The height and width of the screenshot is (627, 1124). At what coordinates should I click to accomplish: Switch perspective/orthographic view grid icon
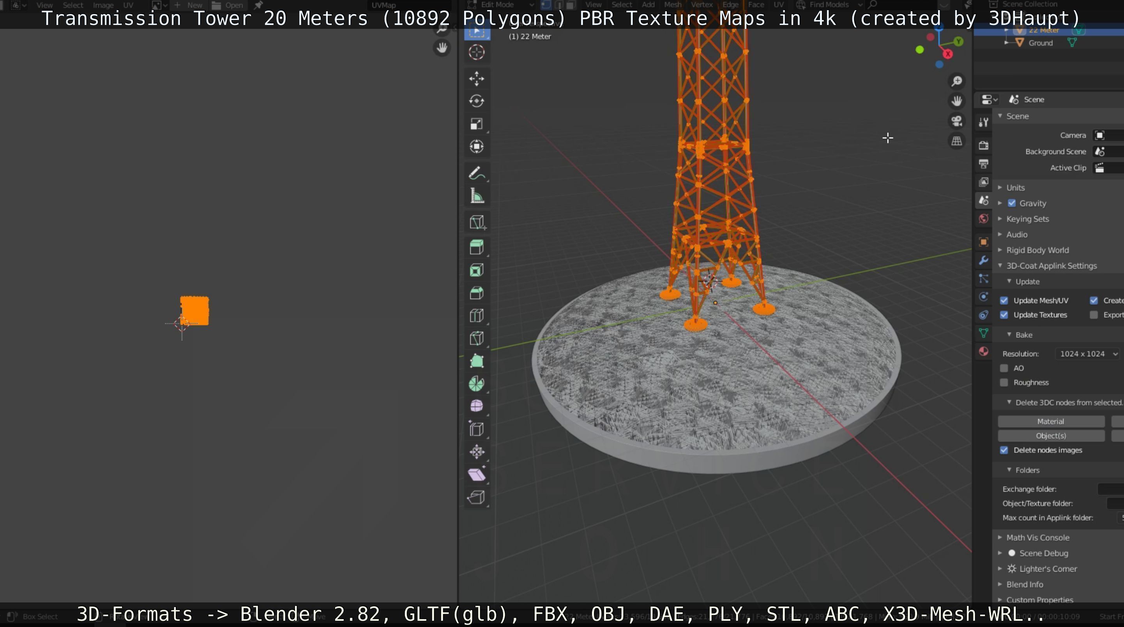pos(956,142)
